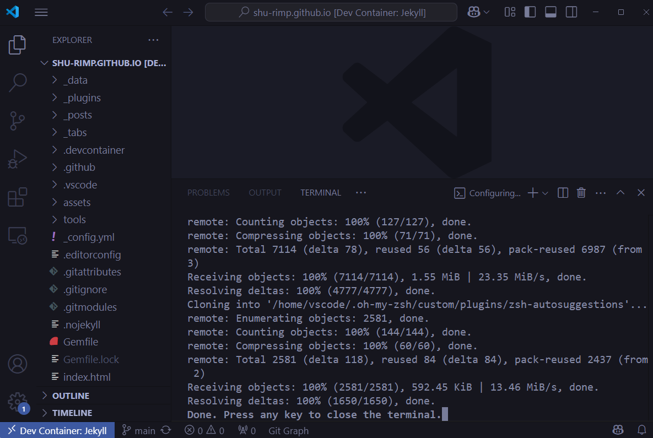Image resolution: width=653 pixels, height=438 pixels.
Task: Expand the _tabs folder
Action: (104, 132)
